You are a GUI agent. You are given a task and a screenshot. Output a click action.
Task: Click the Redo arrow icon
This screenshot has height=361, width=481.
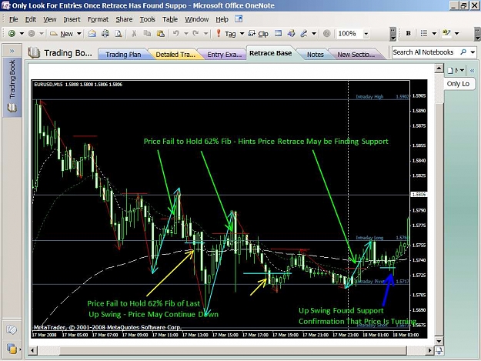tap(195, 33)
